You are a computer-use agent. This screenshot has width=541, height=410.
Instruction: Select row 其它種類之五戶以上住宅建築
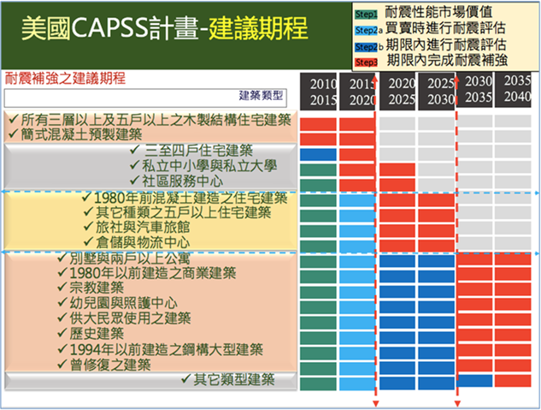[178, 212]
